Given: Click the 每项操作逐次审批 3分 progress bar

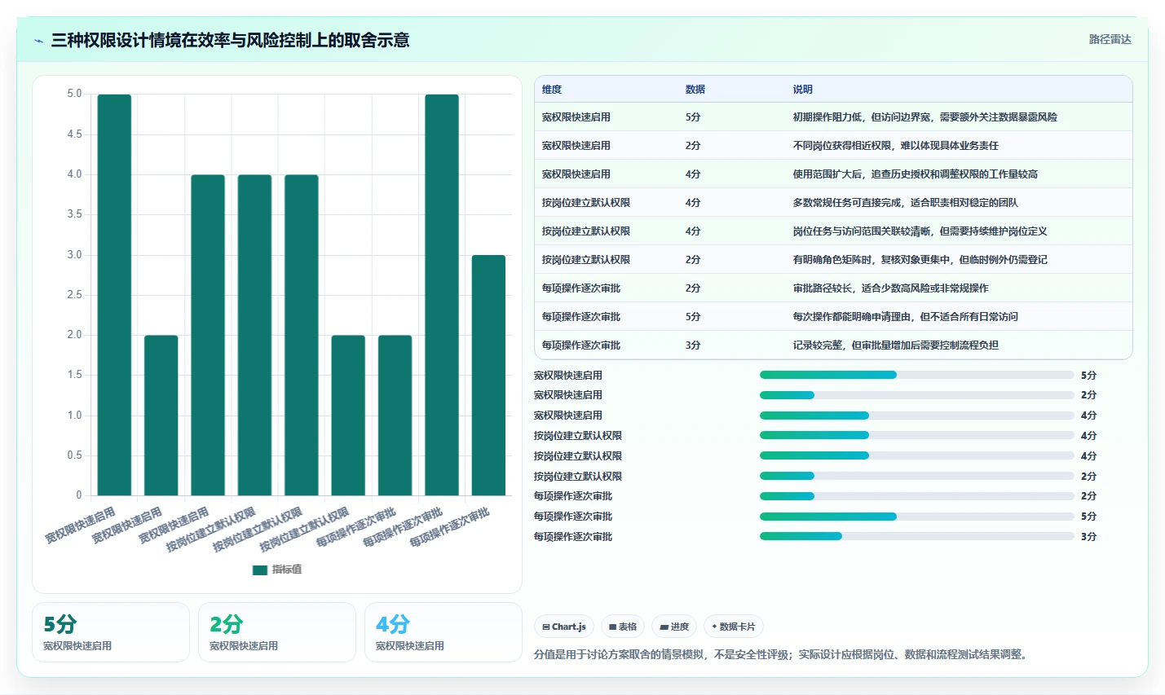Looking at the screenshot, I should coord(917,536).
